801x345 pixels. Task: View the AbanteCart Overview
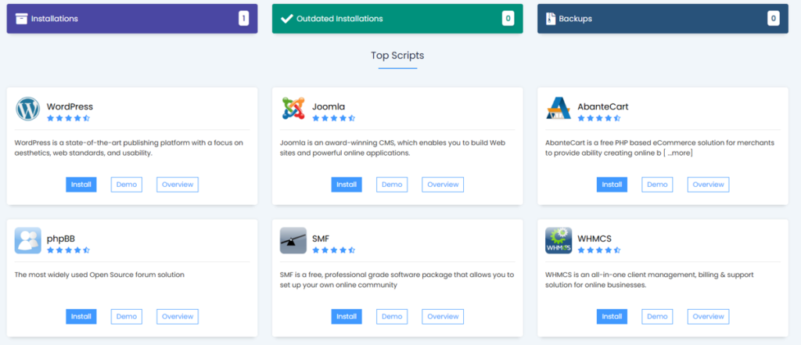708,185
